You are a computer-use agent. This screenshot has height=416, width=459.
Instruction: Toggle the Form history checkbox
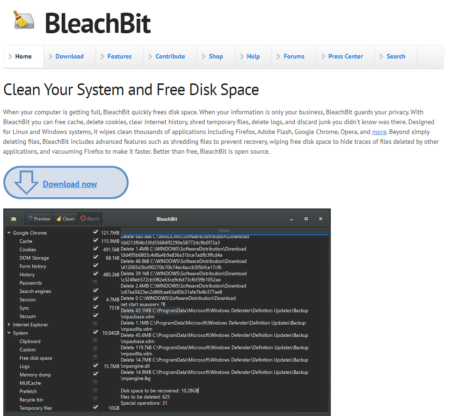pos(95,266)
